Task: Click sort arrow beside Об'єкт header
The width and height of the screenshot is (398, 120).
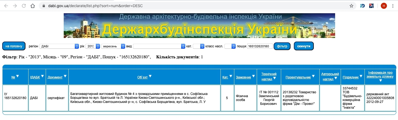Action: (x=150, y=76)
